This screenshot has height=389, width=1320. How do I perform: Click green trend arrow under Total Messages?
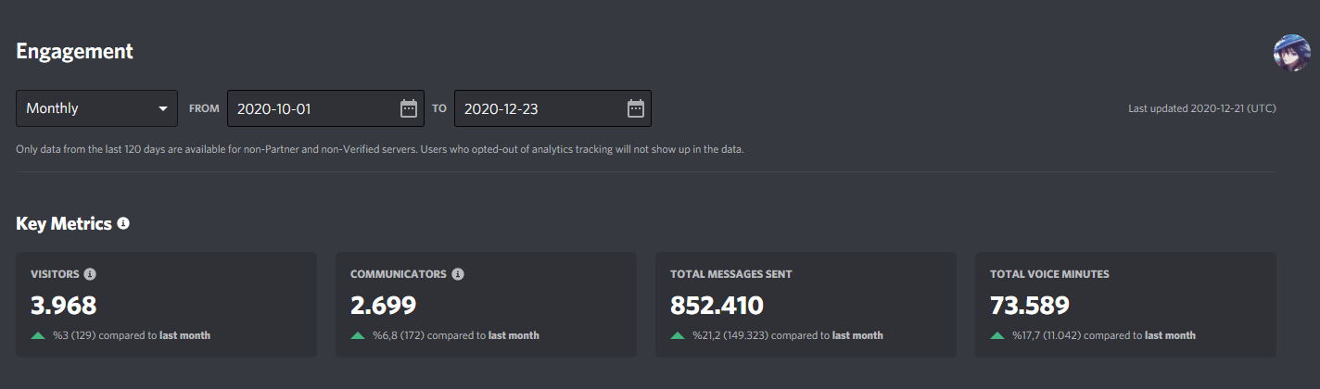[x=678, y=335]
